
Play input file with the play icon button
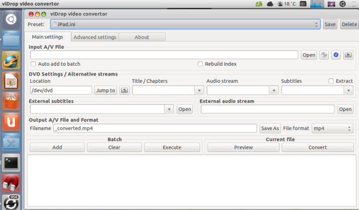point(348,55)
